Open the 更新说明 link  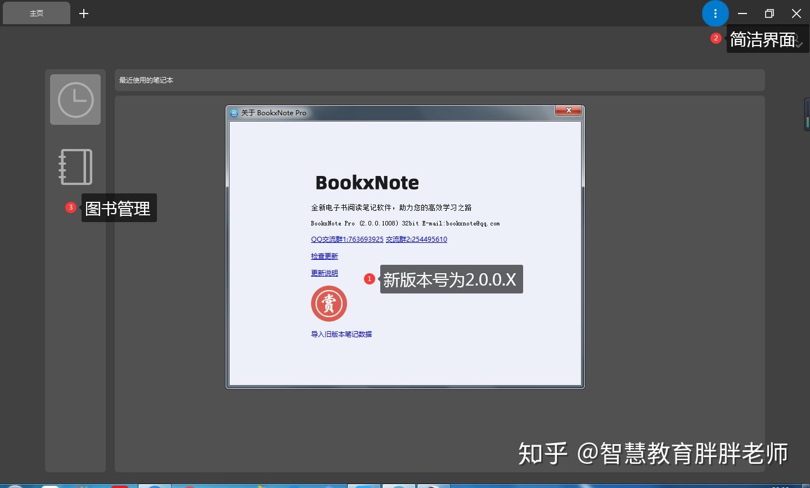(324, 273)
